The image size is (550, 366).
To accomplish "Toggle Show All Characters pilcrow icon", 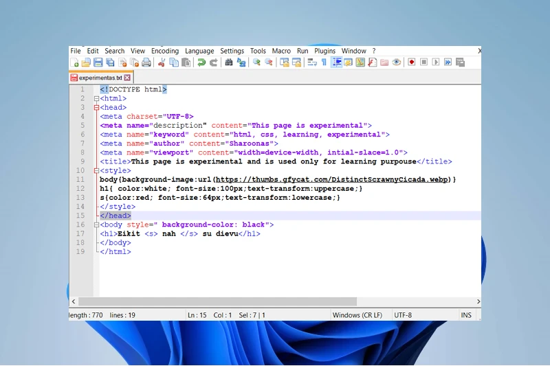I will pyautogui.click(x=324, y=62).
